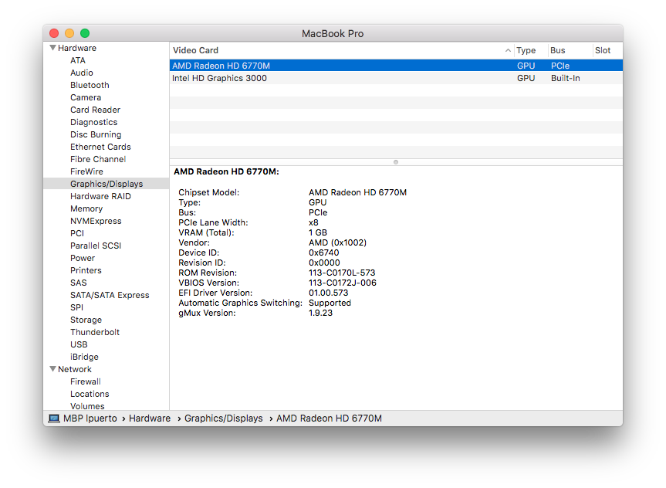Click MBP lpuerto in path bar
Image resolution: width=666 pixels, height=488 pixels.
click(x=90, y=419)
